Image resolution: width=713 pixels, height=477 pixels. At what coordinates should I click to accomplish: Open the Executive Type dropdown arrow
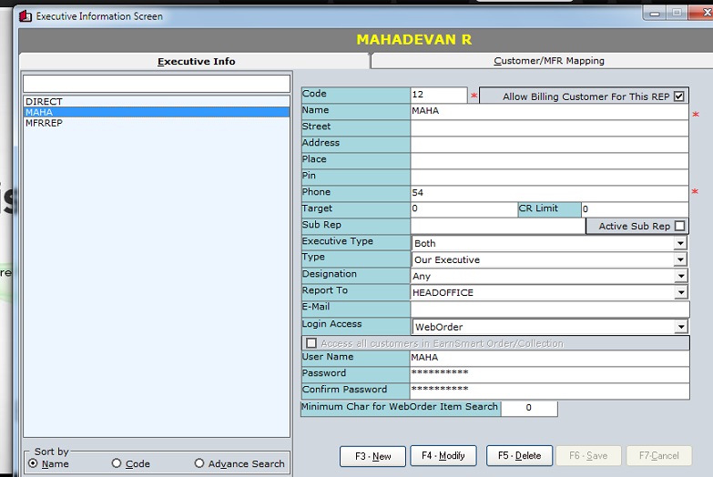tap(680, 243)
